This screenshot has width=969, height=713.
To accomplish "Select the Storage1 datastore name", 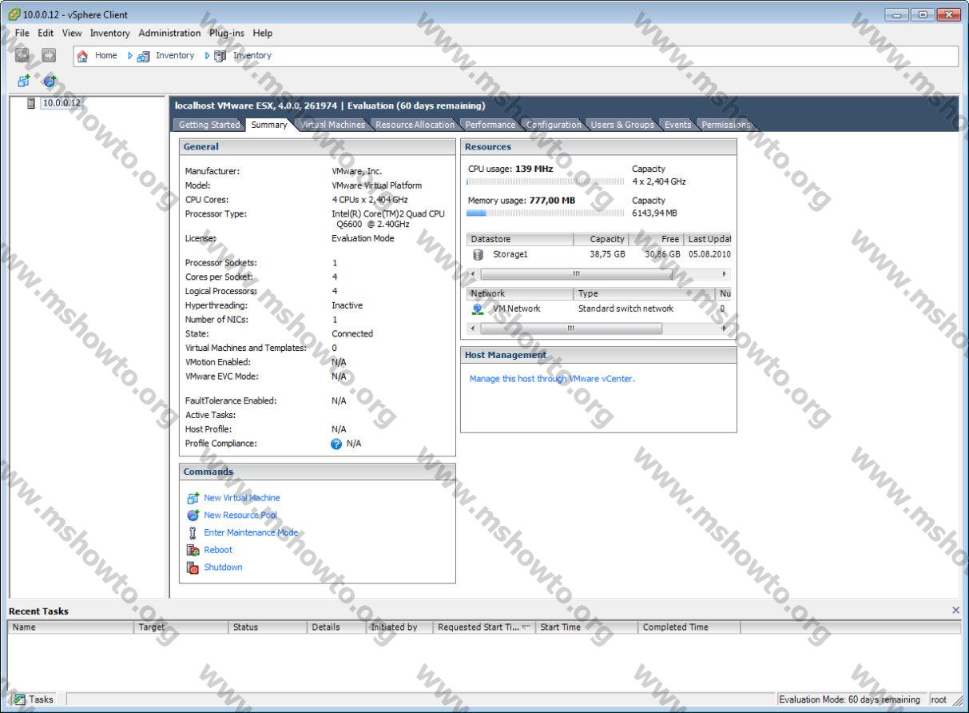I will pyautogui.click(x=510, y=254).
